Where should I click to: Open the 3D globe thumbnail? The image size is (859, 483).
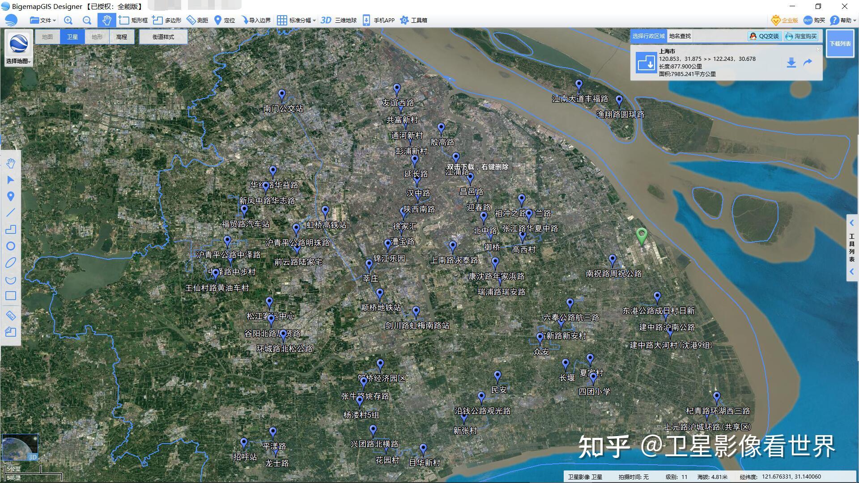click(20, 447)
